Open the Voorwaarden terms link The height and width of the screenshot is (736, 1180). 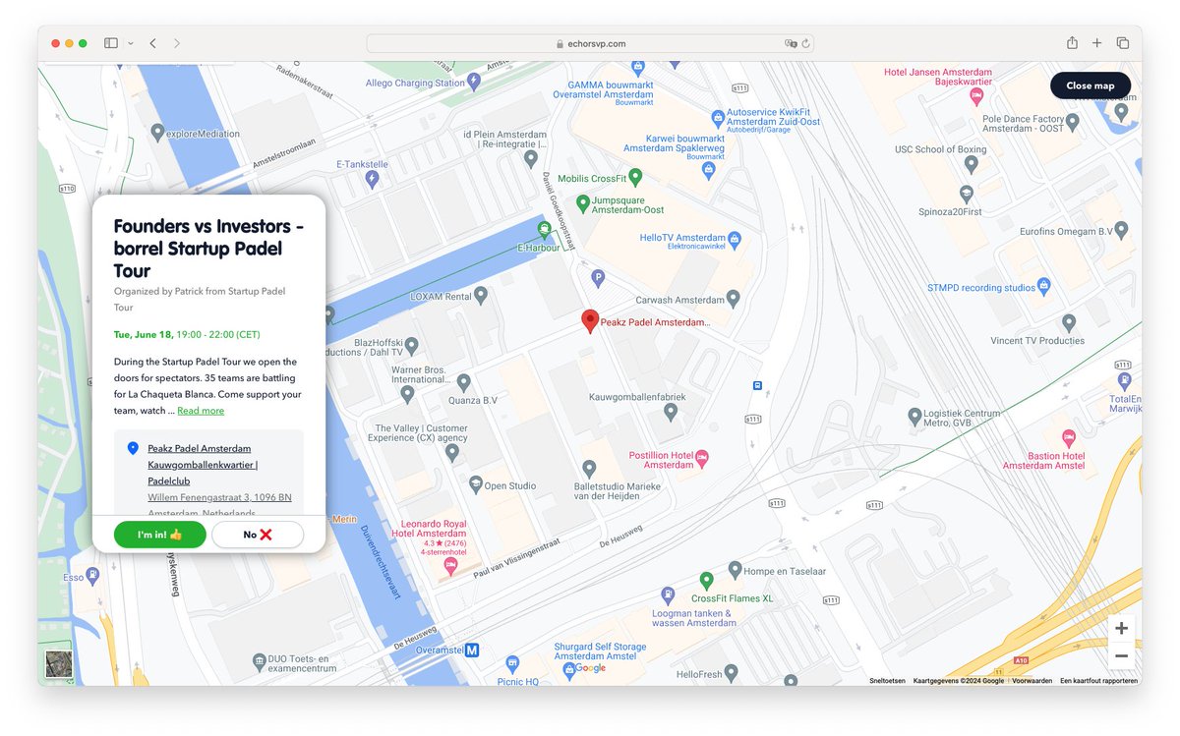pyautogui.click(x=1032, y=680)
